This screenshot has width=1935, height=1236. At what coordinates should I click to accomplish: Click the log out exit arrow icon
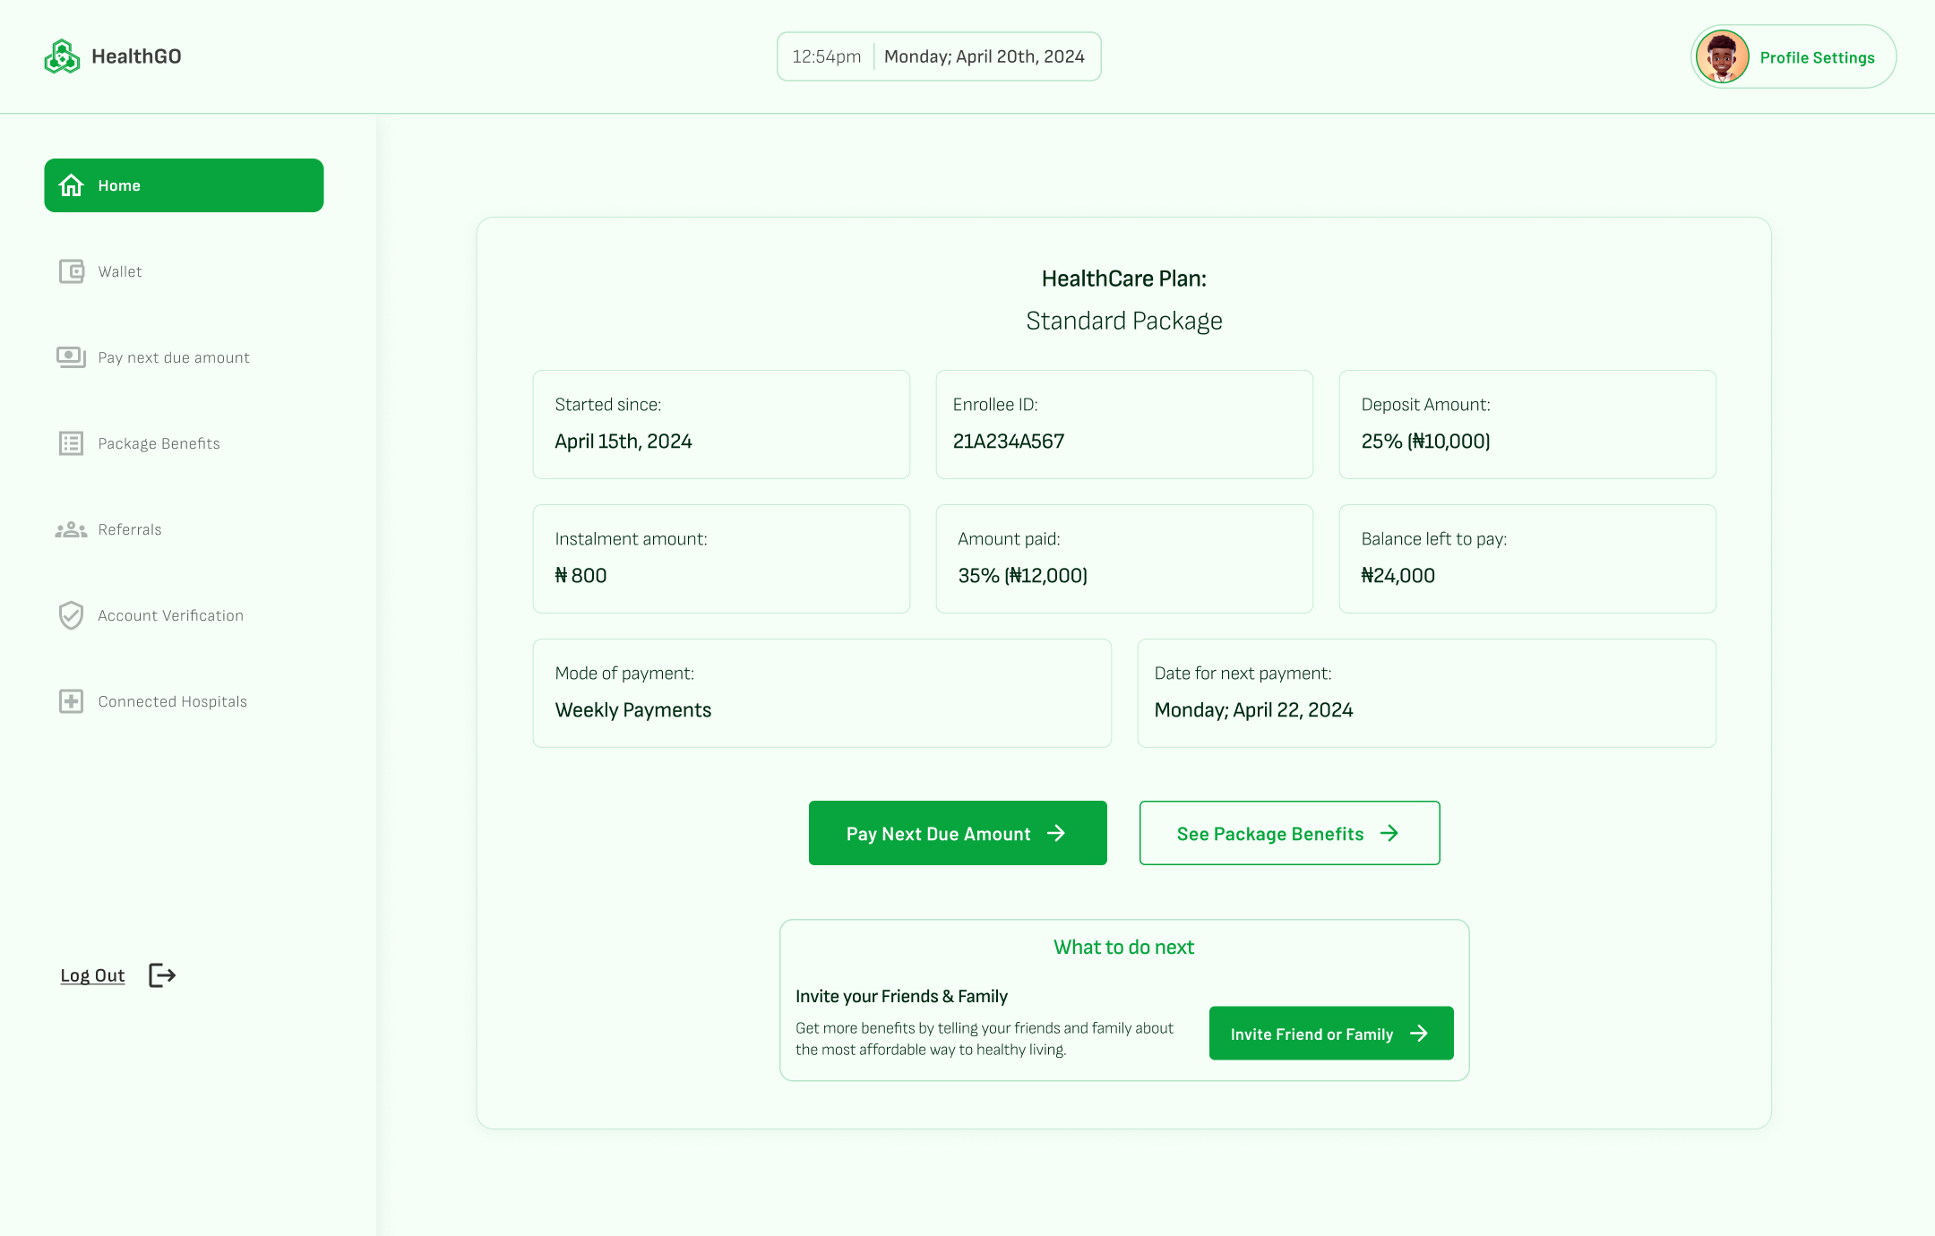(x=162, y=975)
